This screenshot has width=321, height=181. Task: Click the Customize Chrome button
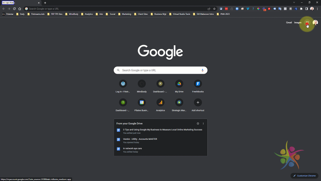point(304,176)
